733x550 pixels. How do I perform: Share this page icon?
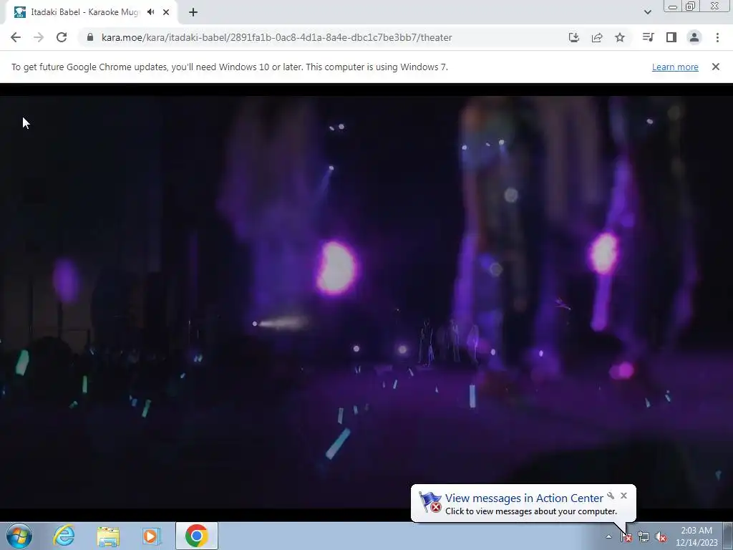597,37
